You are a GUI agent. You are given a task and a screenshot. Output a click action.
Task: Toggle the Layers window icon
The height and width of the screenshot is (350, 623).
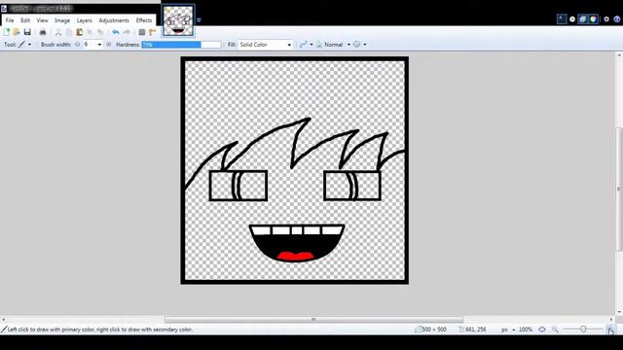coord(582,18)
